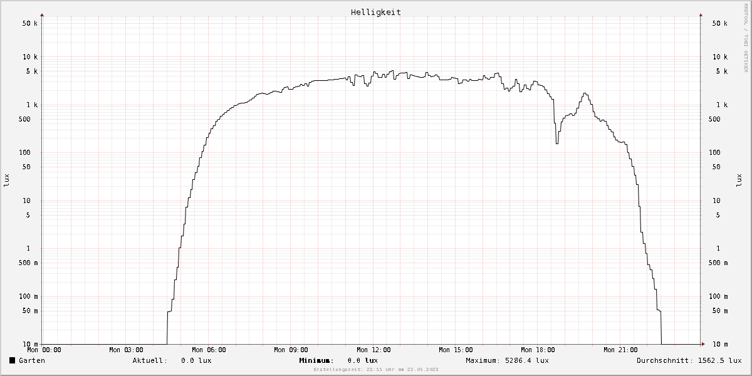Click the Minimum value '0.0 lux'
752x376 pixels.
tap(362, 361)
